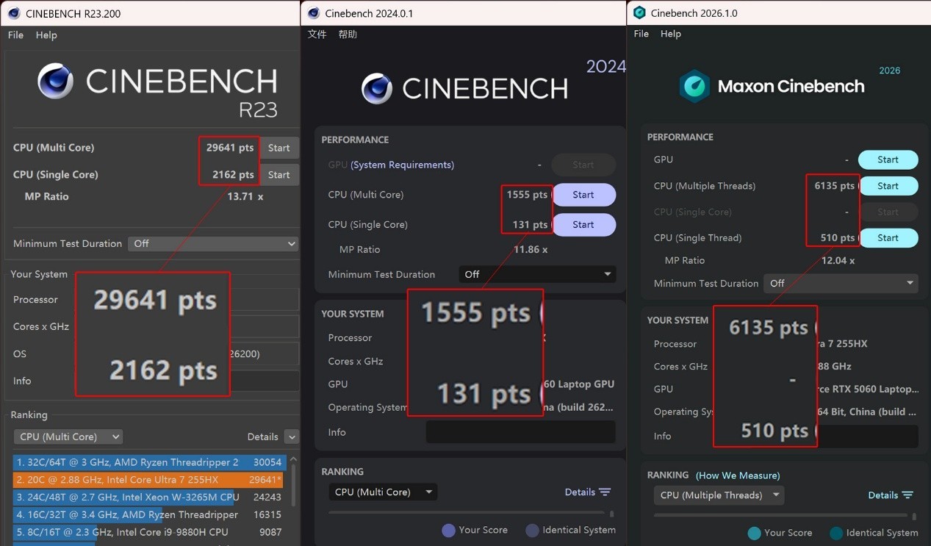This screenshot has height=546, width=931.
Task: Click the 9087 score in R23 ranking
Action: click(270, 532)
